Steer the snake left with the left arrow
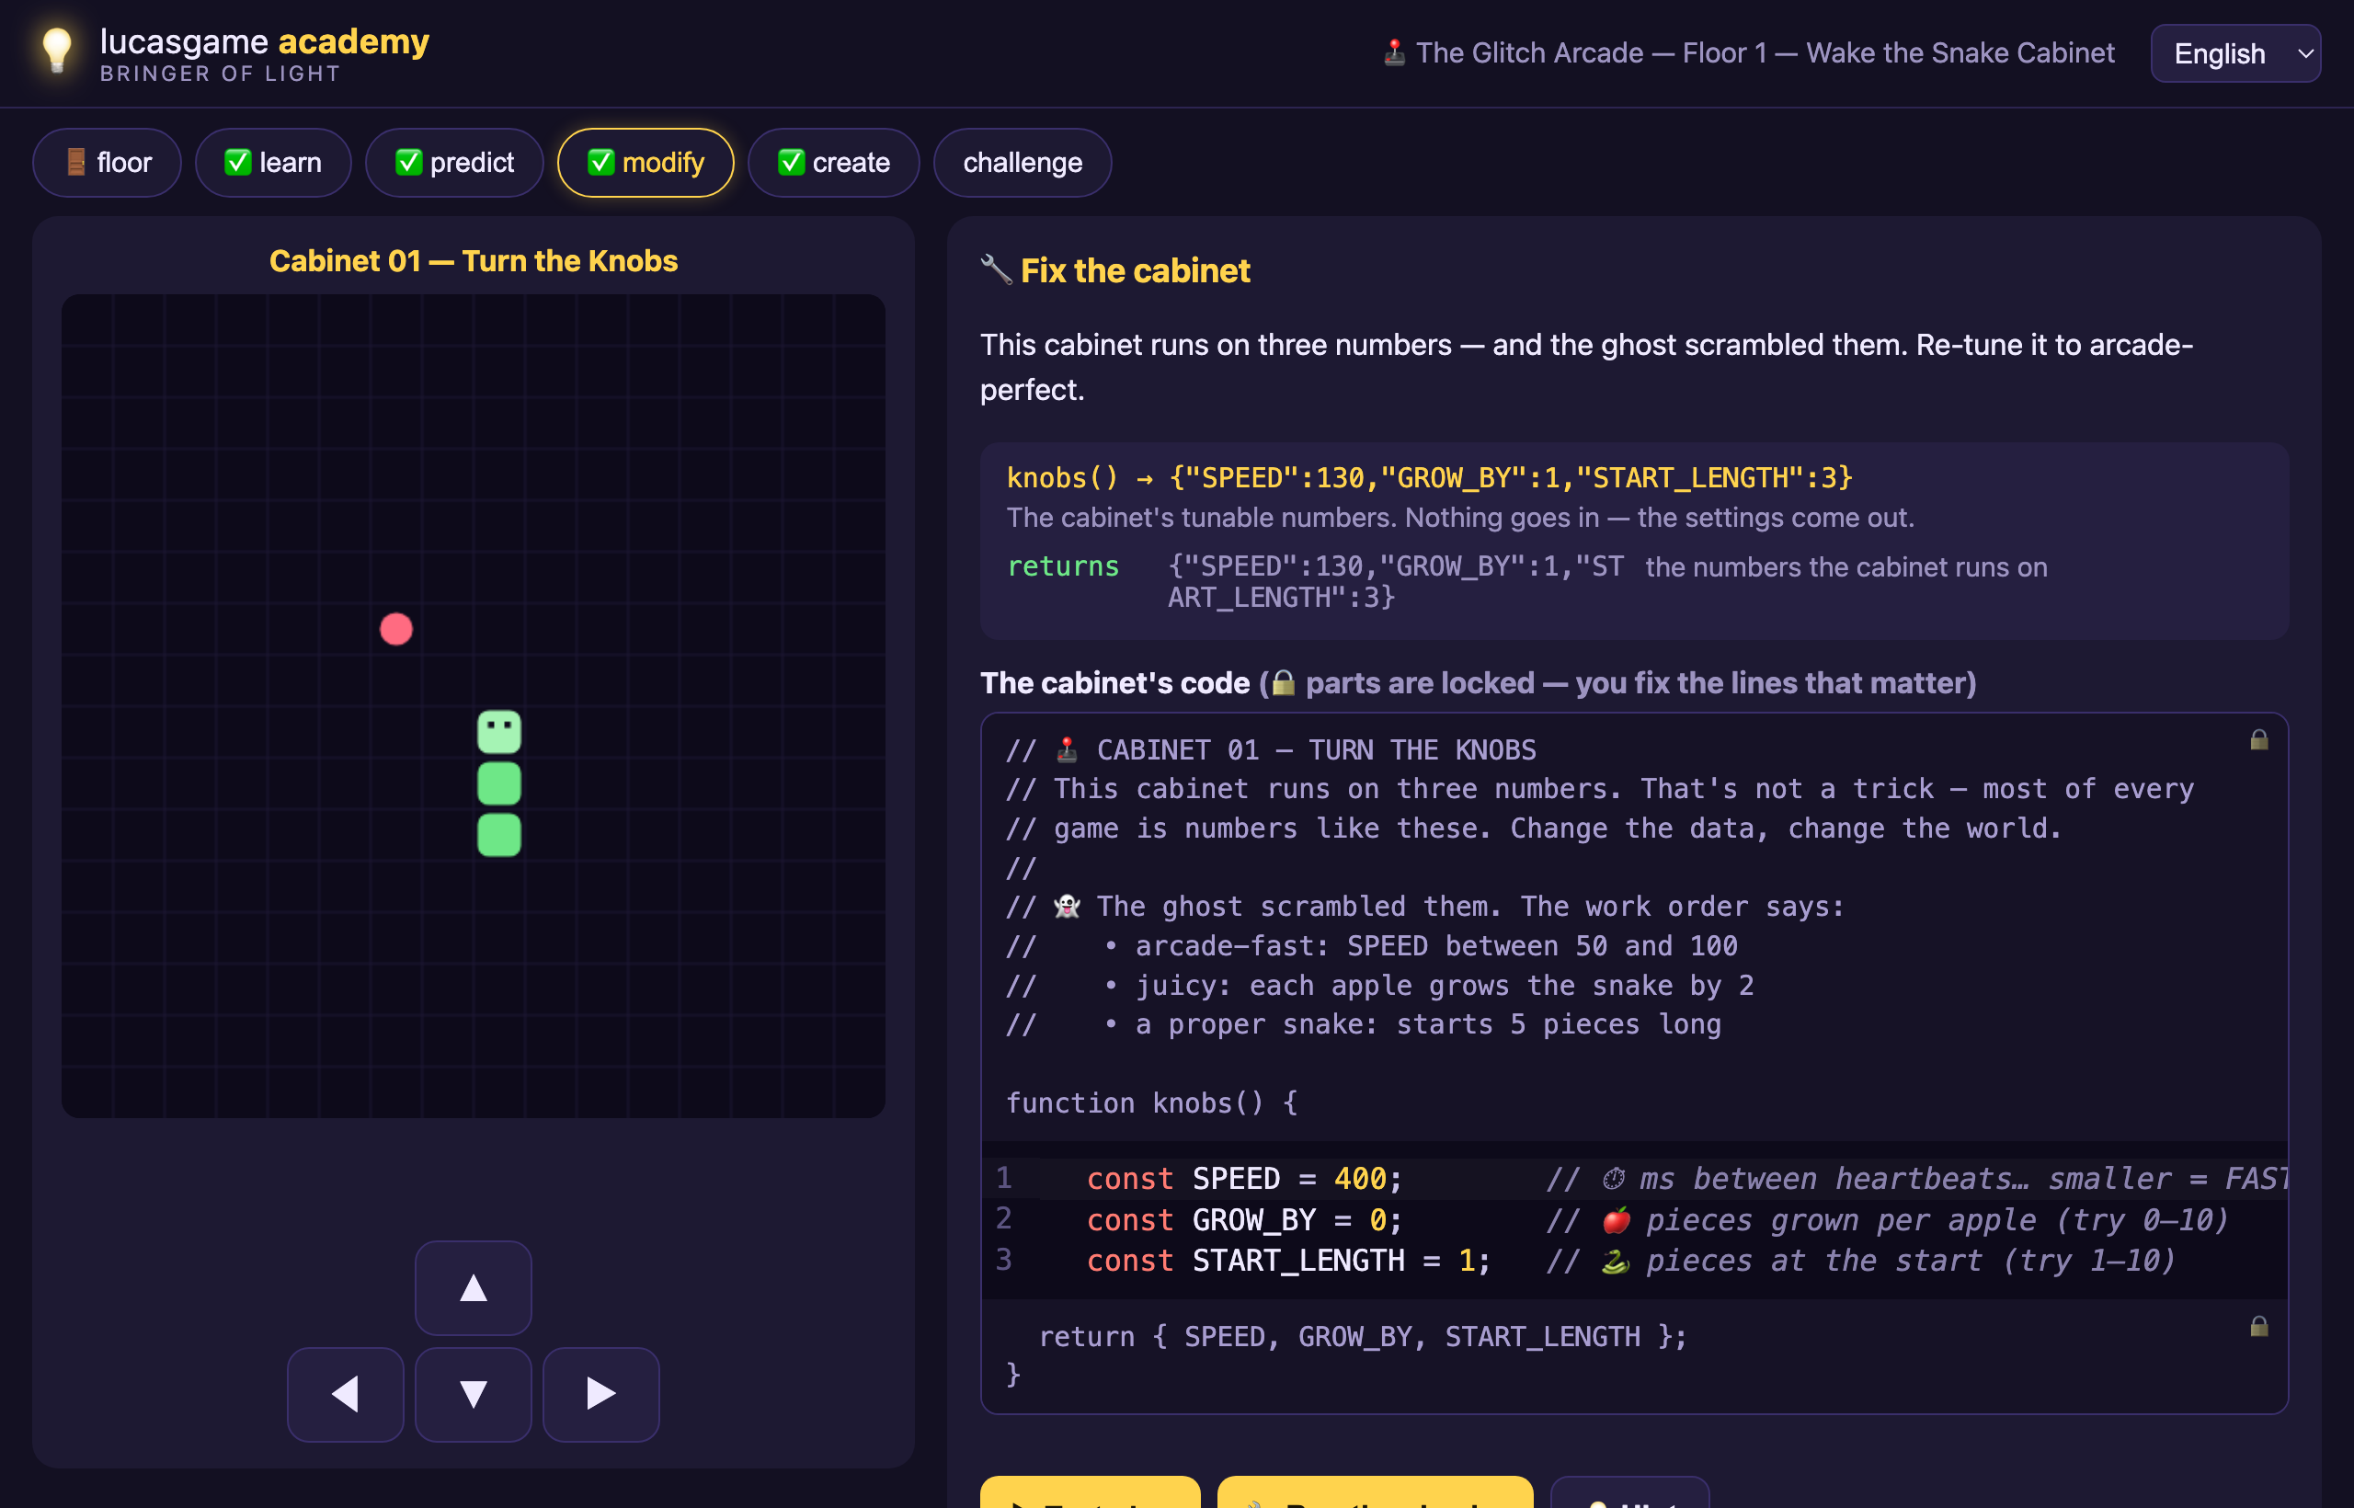The image size is (2354, 1508). click(346, 1393)
